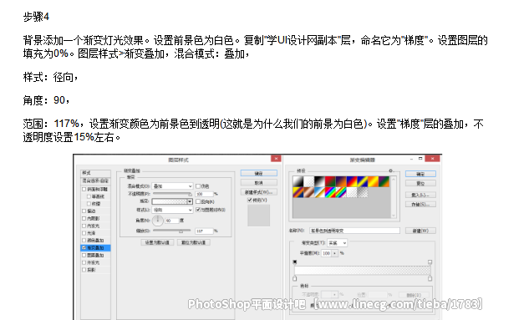Open the gradient picker dropdown arrow
The image size is (529, 320).
pos(190,201)
